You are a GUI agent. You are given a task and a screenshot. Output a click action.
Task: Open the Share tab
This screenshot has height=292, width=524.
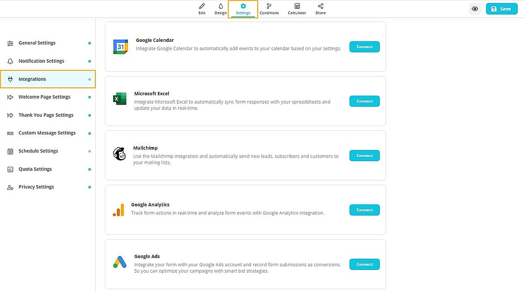pos(321,9)
